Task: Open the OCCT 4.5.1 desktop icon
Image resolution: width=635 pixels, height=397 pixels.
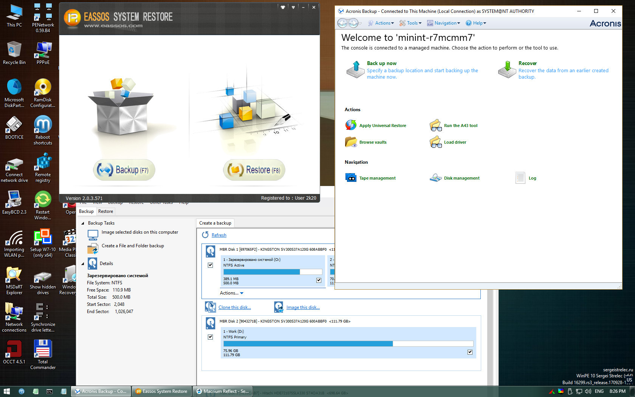Action: 14,352
